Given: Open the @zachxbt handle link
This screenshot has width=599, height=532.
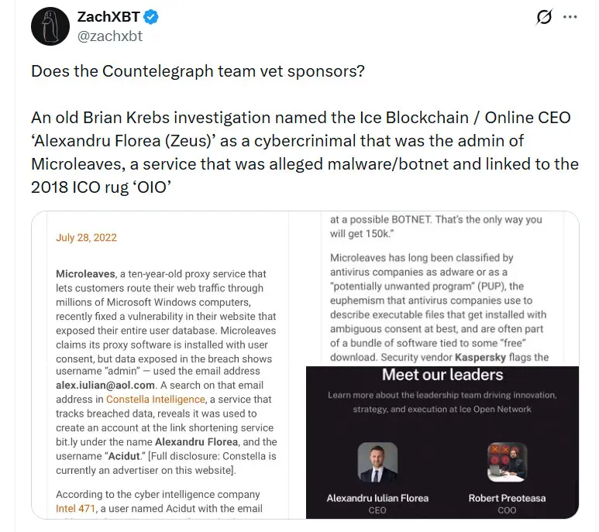Looking at the screenshot, I should (x=109, y=36).
